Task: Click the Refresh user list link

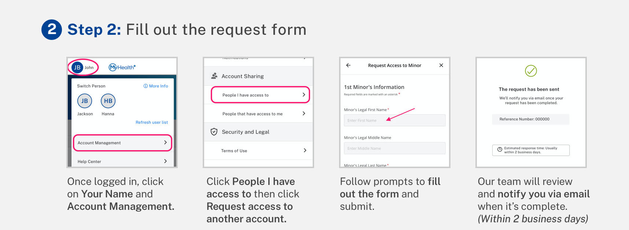Action: click(x=152, y=122)
